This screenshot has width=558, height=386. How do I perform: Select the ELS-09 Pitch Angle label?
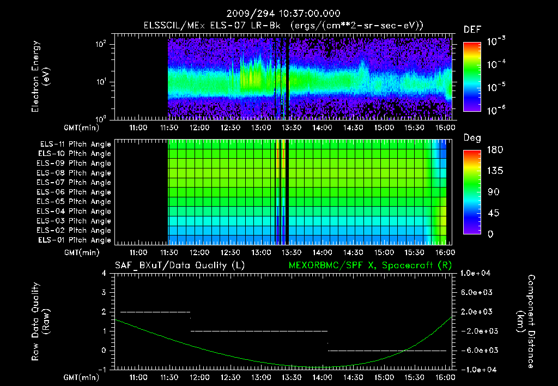74,164
